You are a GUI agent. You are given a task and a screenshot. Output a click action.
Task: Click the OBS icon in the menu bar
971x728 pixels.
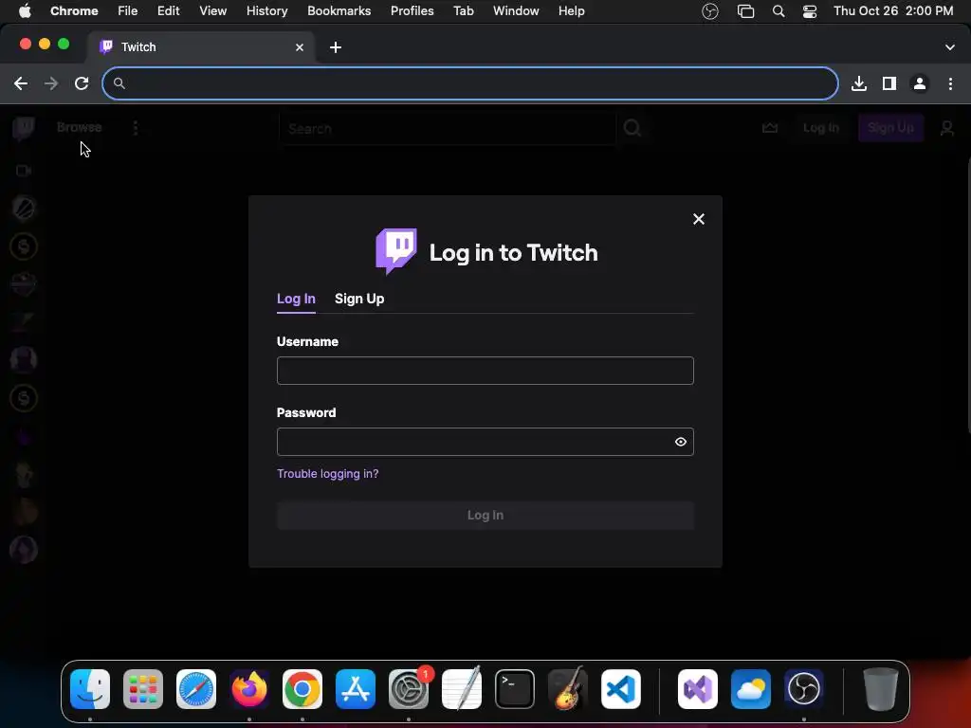710,11
